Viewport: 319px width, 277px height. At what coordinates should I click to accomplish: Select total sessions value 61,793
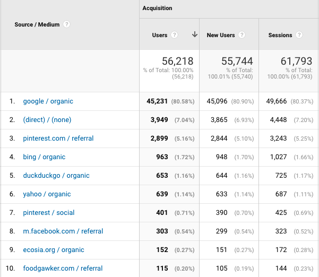[x=296, y=61]
